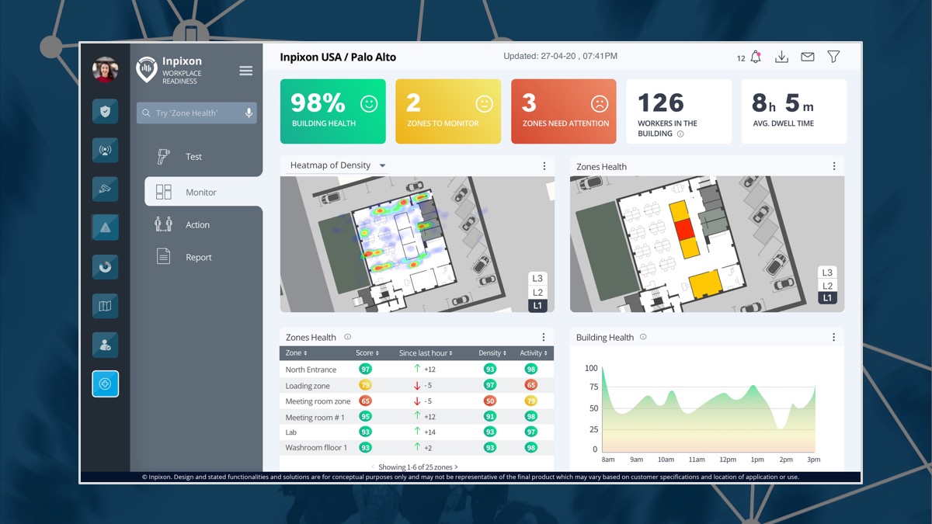Click the North Entrance row
Viewport: 932px width, 524px height.
tap(417, 370)
